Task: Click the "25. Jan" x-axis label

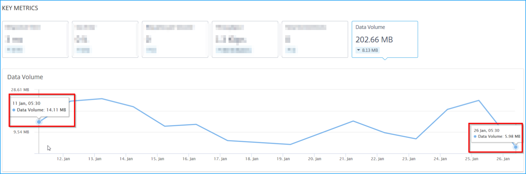Action: [472, 159]
